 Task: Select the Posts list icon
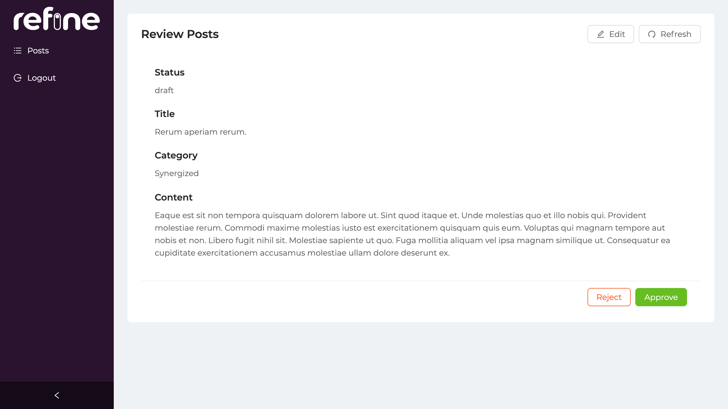[x=18, y=51]
